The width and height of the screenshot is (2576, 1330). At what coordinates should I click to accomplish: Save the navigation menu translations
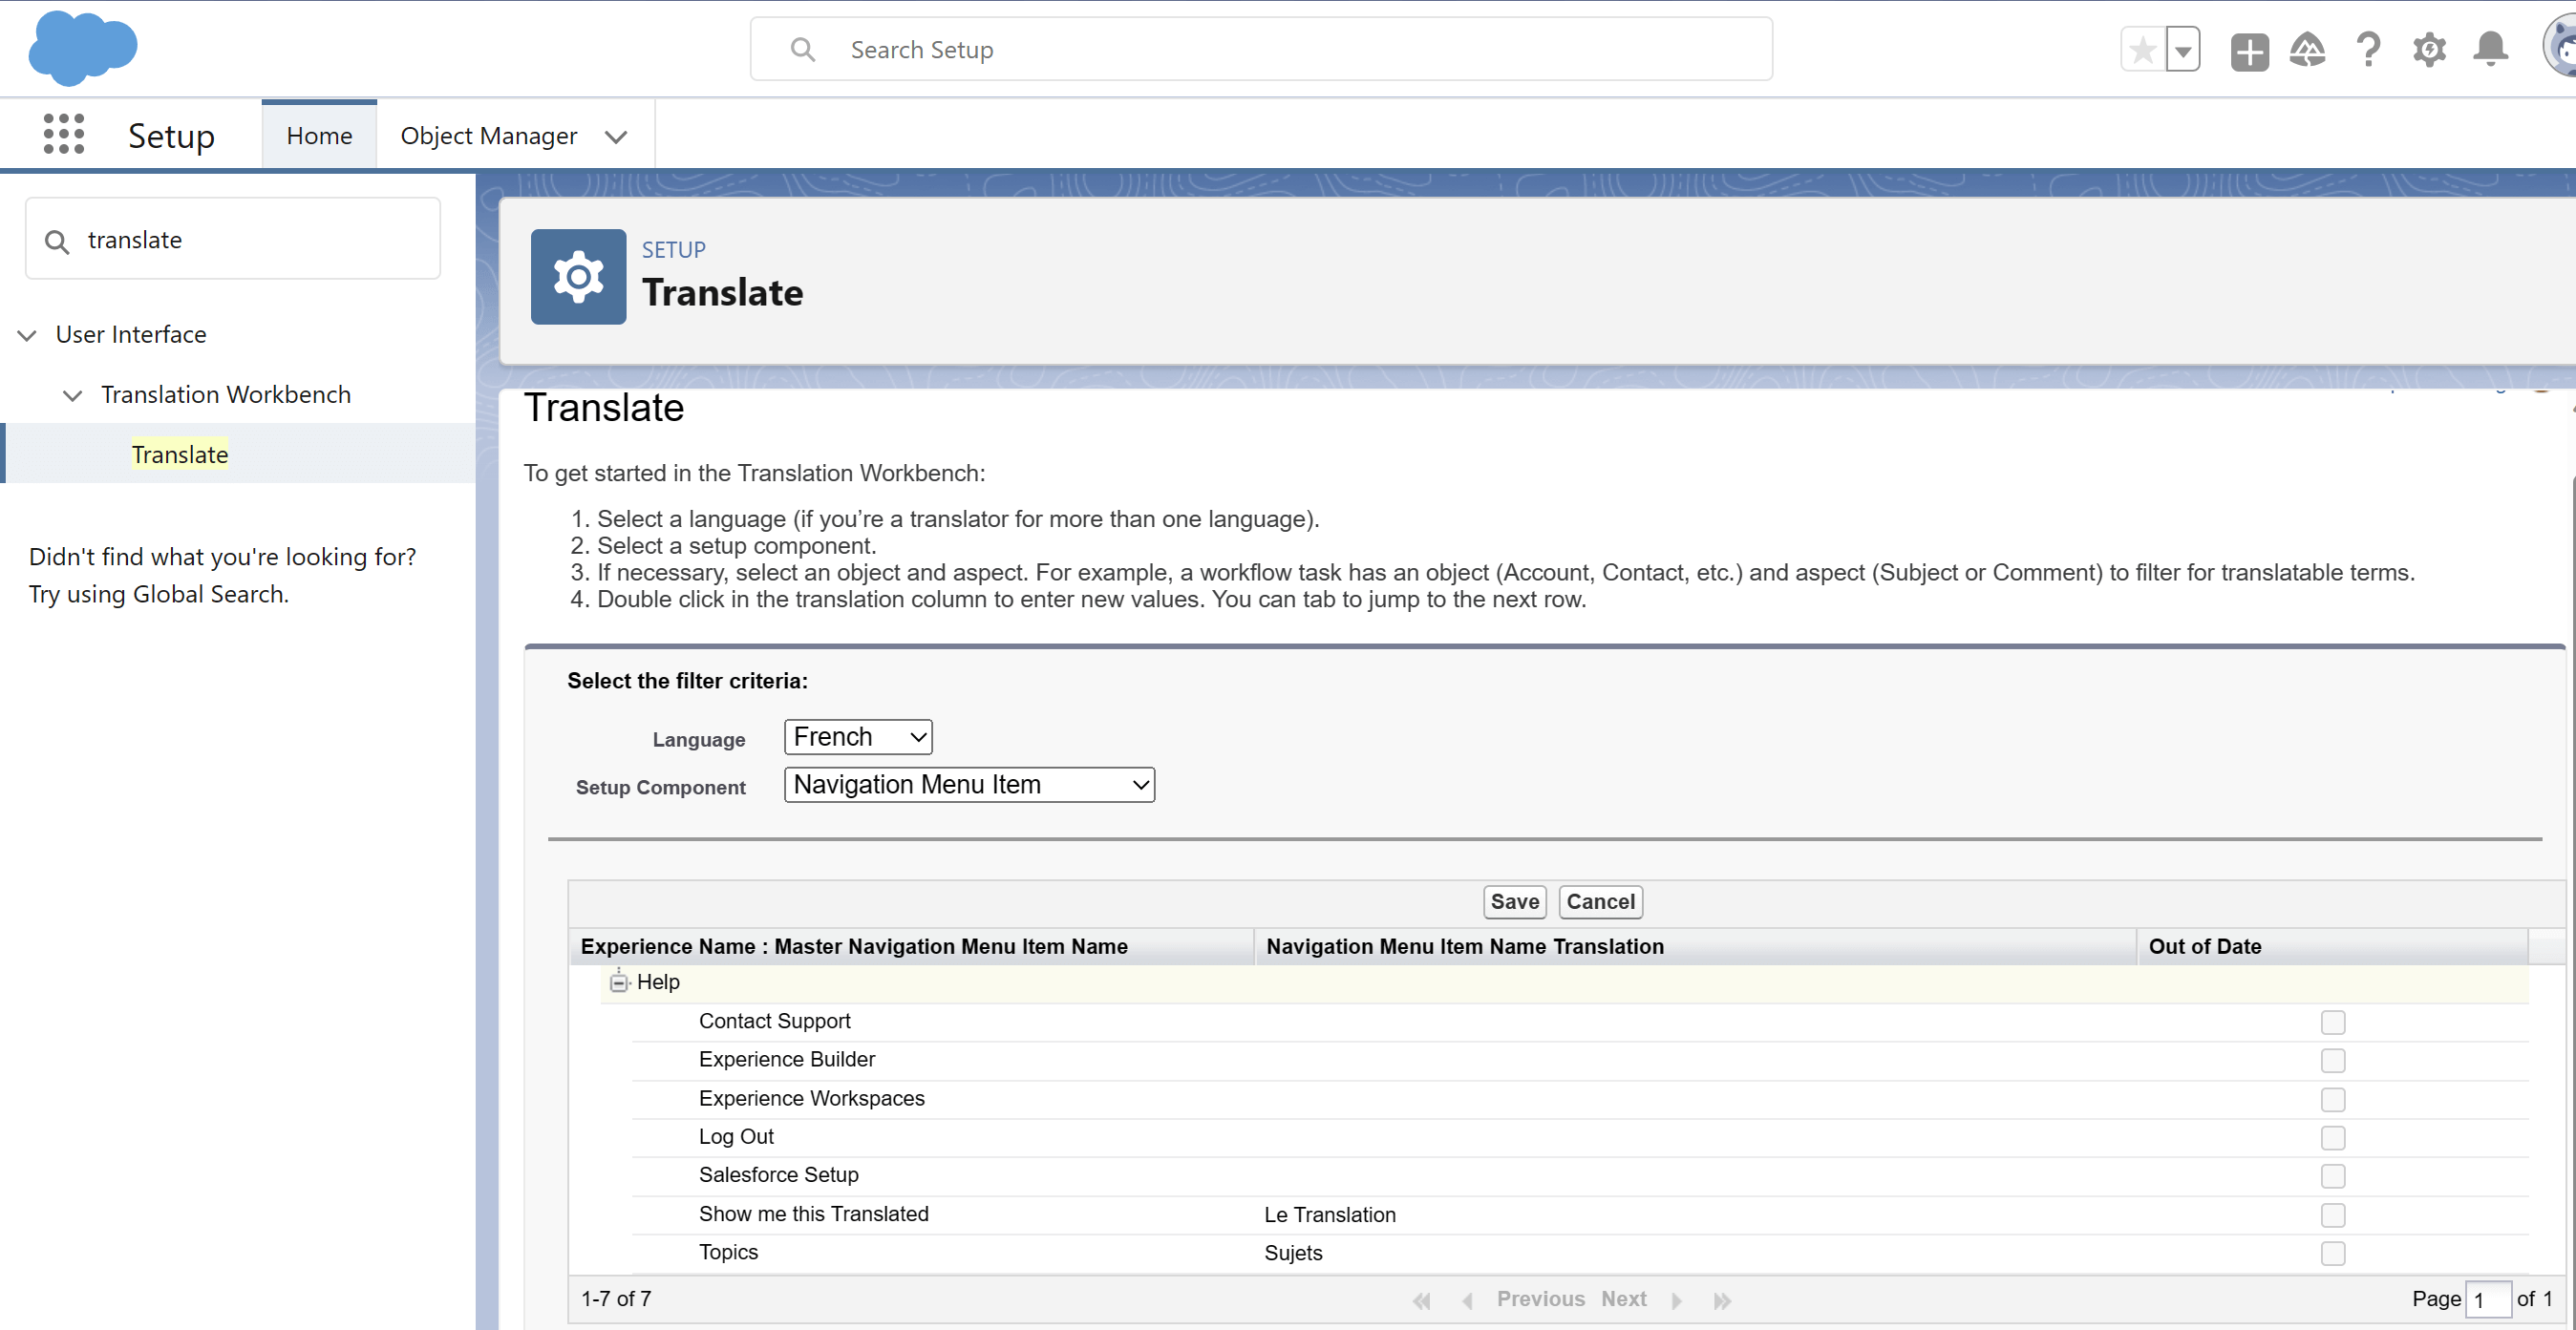[1513, 901]
